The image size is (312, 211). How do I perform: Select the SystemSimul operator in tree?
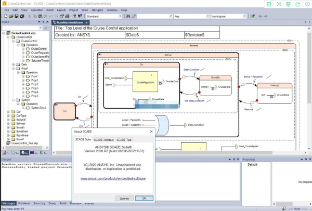pyautogui.click(x=38, y=108)
